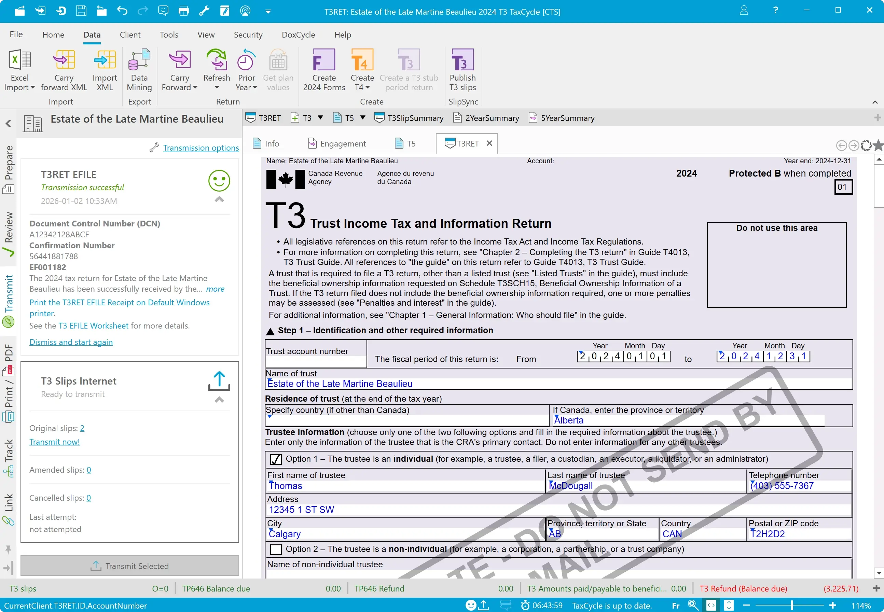Switch to the Engagement form tab

click(337, 144)
